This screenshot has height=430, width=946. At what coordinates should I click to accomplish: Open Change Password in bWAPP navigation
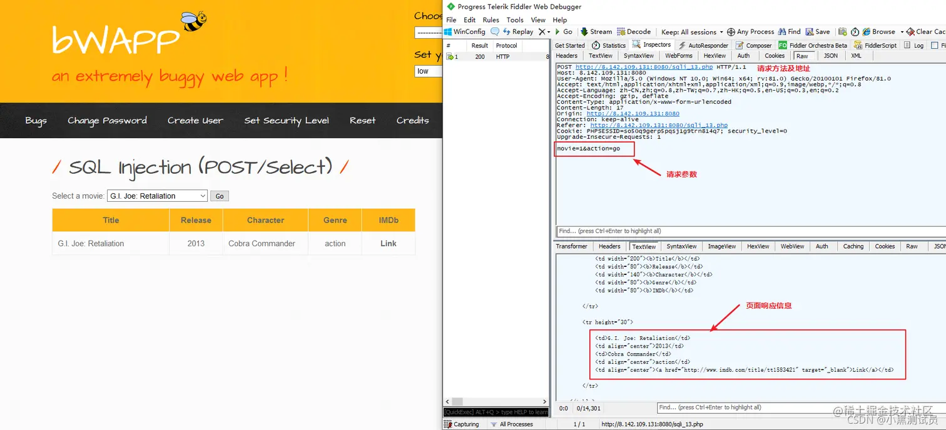click(x=108, y=121)
